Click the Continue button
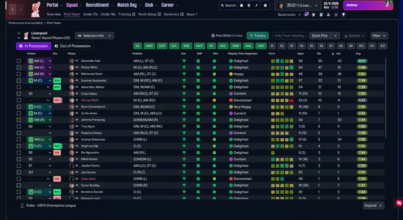The height and width of the screenshot is (220, 403). (x=368, y=5)
